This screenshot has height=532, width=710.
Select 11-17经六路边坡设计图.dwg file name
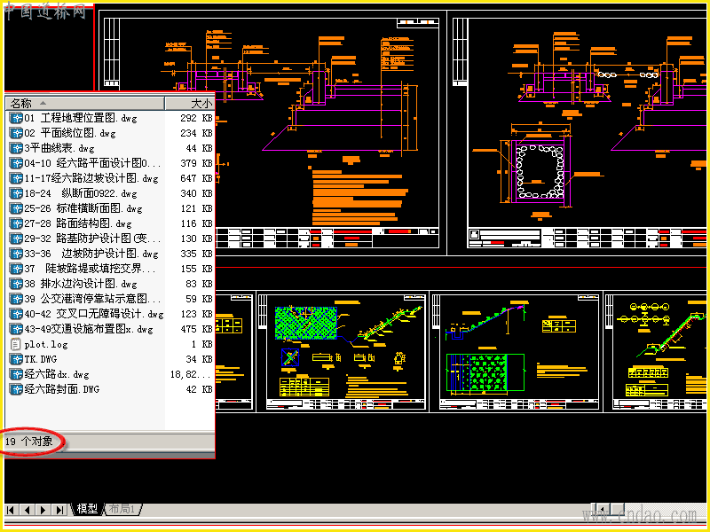(x=91, y=179)
